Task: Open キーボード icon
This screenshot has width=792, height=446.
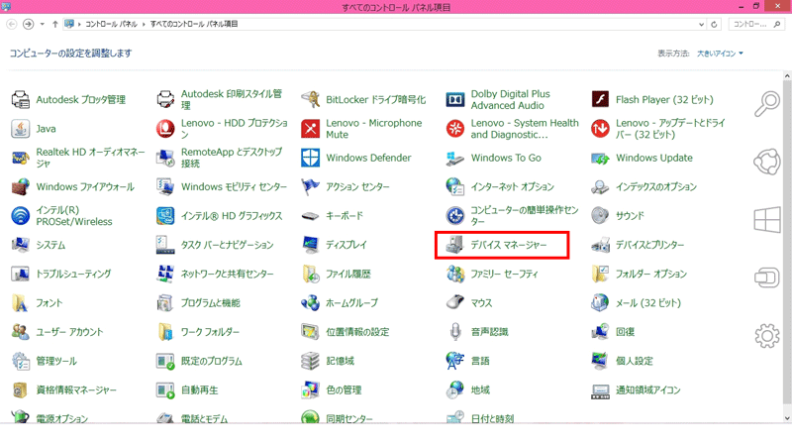Action: coord(310,216)
